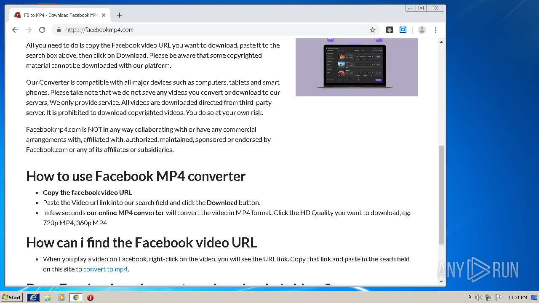Click the bold 'our online MP4 converter' text
This screenshot has height=303, width=539.
click(x=125, y=213)
